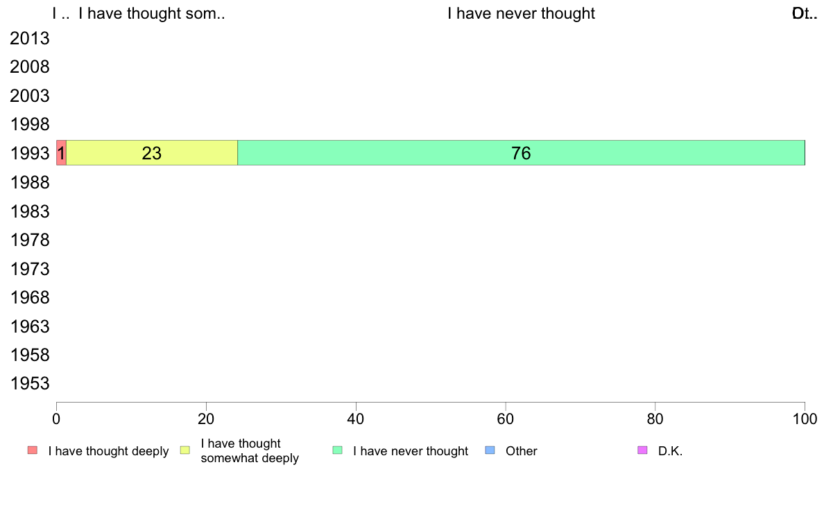The width and height of the screenshot is (824, 510).
Task: Click the magenta 'D.K.' legend swatch
Action: tap(642, 450)
